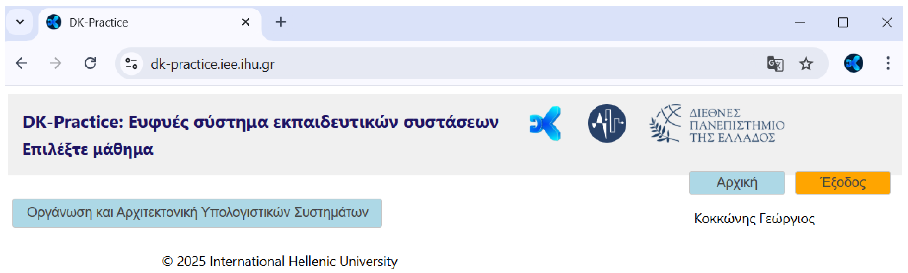Open a new browser tab

281,22
